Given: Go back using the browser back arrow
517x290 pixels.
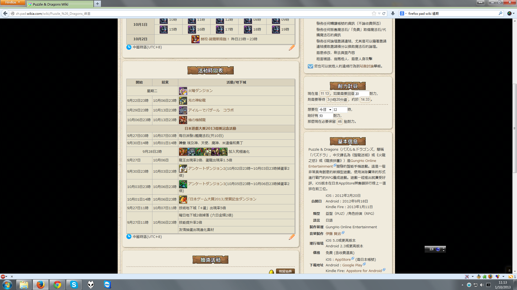Looking at the screenshot, I should pos(5,13).
